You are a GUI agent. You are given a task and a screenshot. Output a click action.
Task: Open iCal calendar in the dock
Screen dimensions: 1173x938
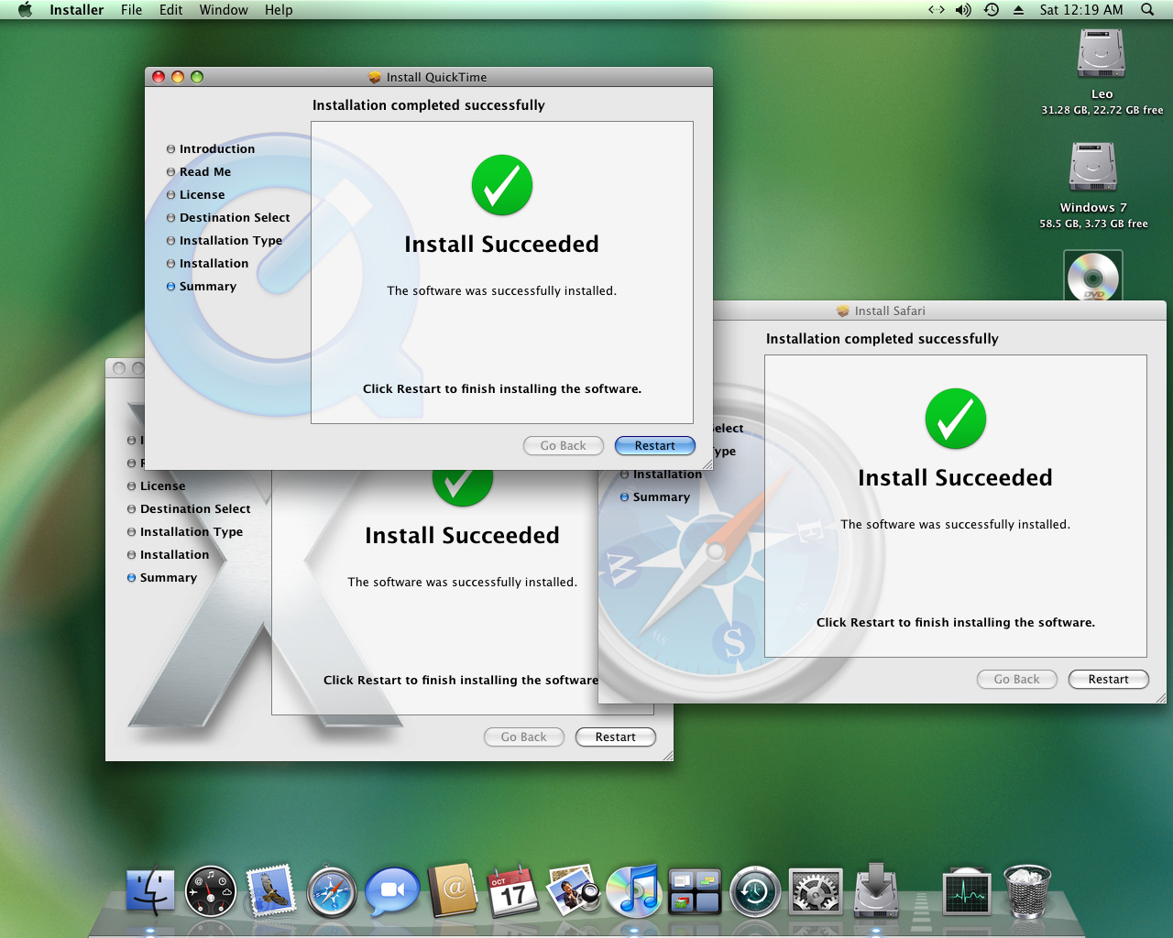[513, 890]
